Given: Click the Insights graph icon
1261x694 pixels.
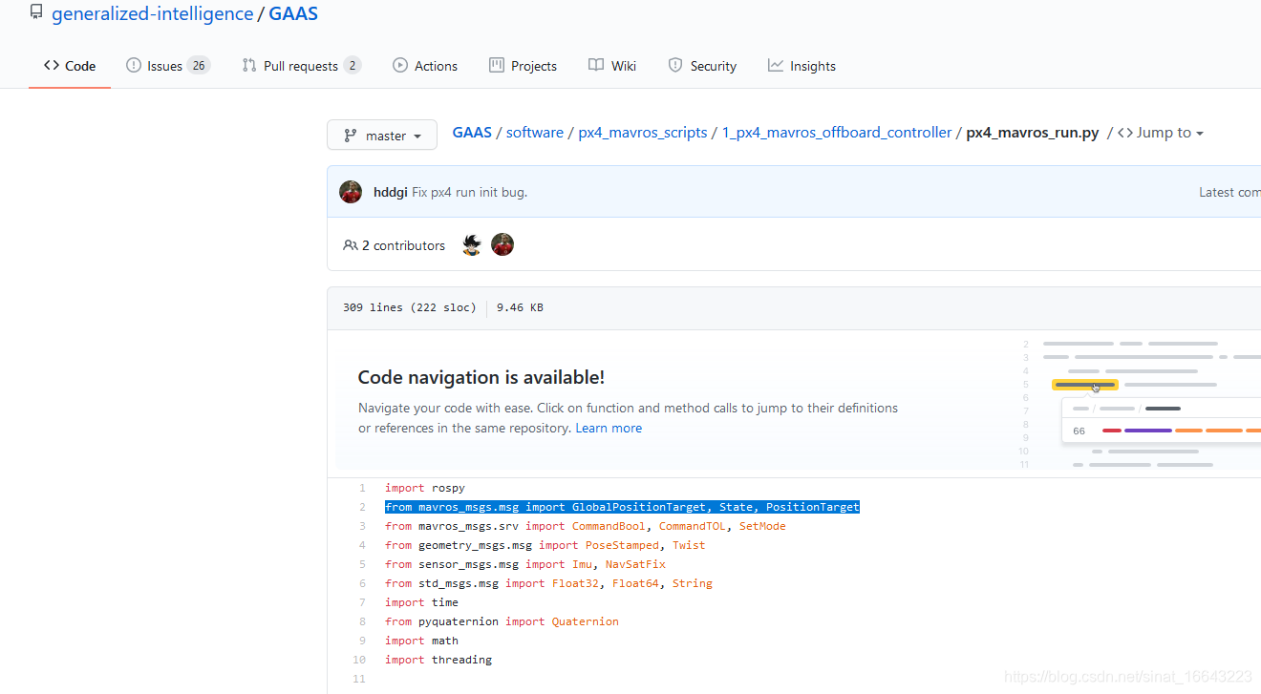Looking at the screenshot, I should pyautogui.click(x=776, y=66).
